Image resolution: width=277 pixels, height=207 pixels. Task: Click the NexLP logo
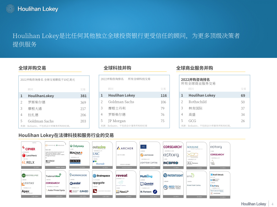tap(122, 192)
